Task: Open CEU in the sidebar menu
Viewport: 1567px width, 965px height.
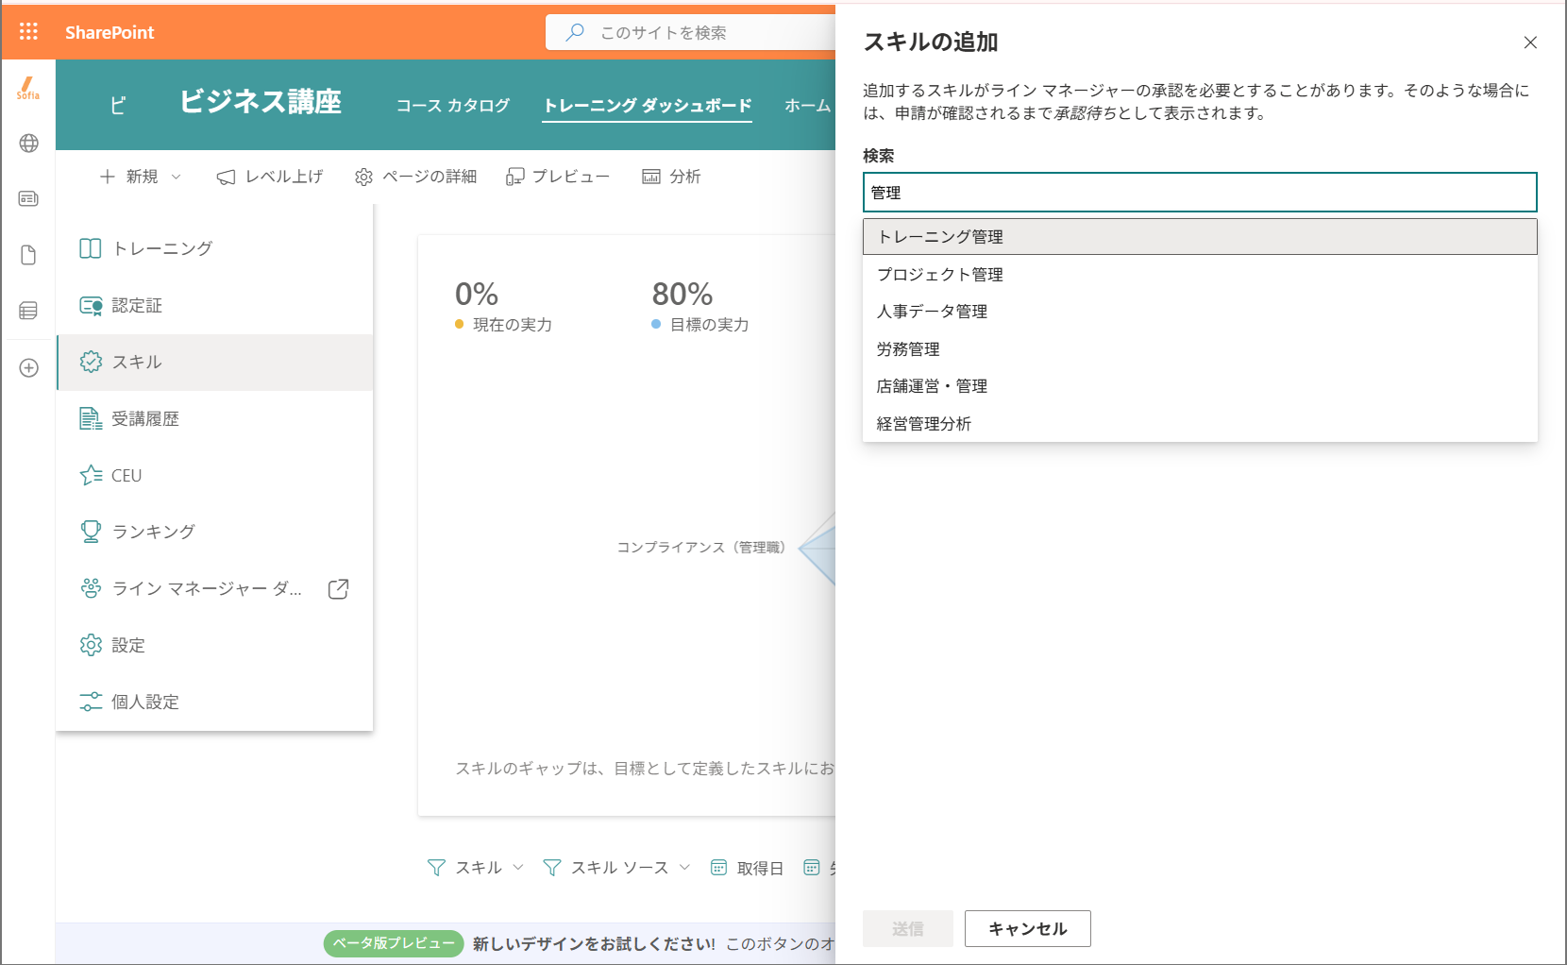Action: coord(215,475)
